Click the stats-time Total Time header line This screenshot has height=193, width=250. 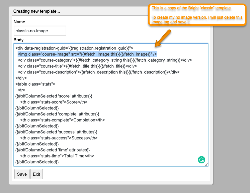(x=57, y=156)
